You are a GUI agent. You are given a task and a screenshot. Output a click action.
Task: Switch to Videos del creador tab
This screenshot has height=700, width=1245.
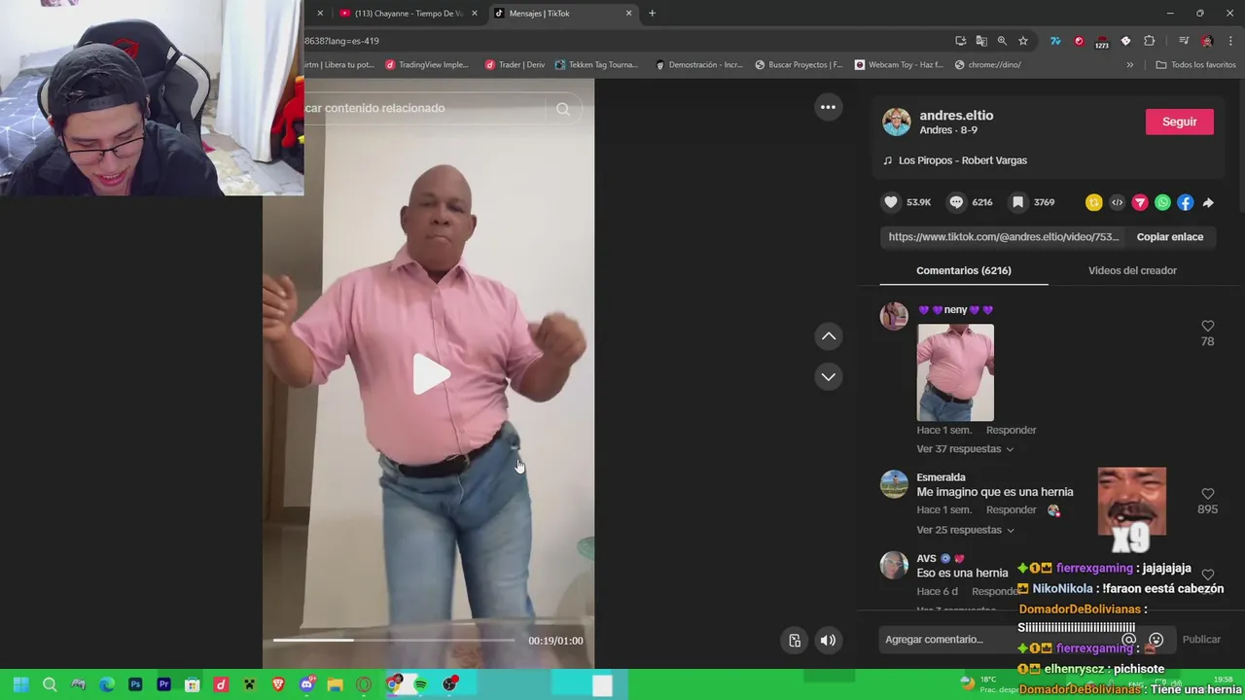(1132, 270)
